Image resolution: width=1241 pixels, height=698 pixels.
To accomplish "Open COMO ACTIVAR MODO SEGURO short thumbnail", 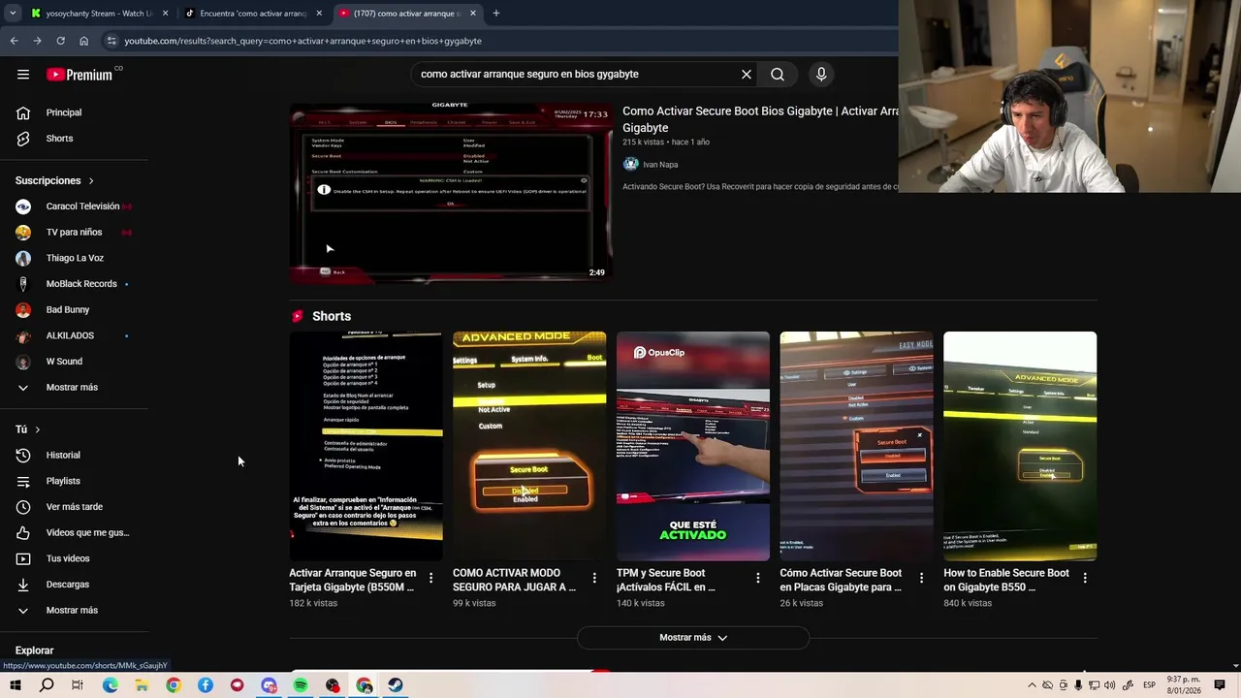I will (x=529, y=446).
